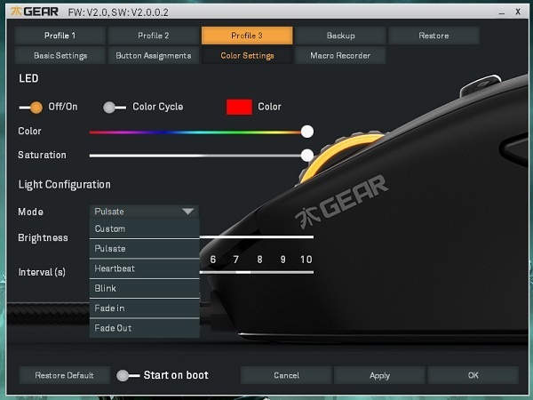This screenshot has height=400, width=533.
Task: Select the Profile 3 tab
Action: 247,36
